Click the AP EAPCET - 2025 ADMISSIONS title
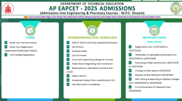 click(x=92, y=8)
